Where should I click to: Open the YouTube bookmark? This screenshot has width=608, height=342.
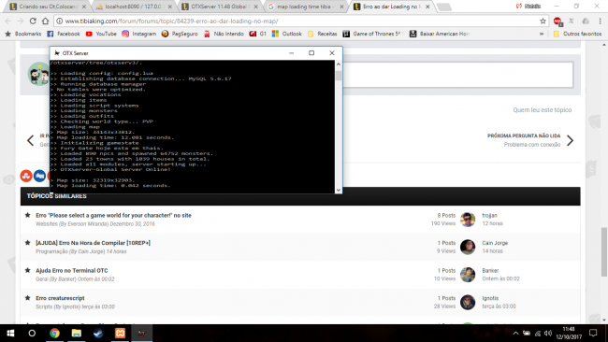tap(101, 34)
